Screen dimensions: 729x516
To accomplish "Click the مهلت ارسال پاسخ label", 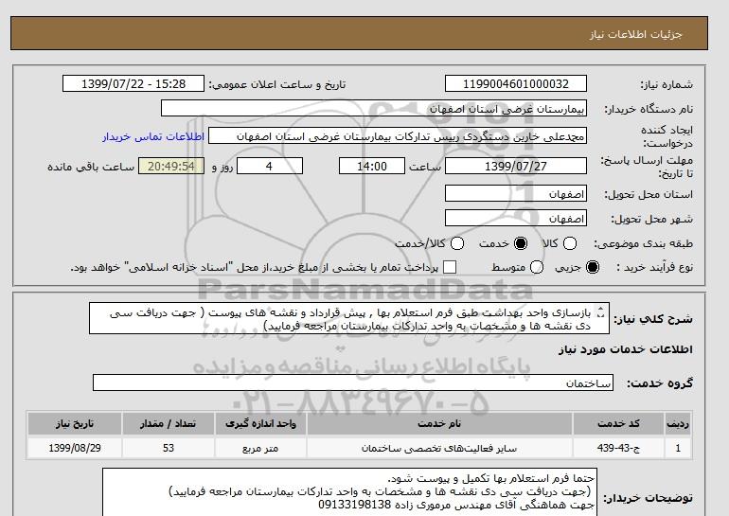I will coord(647,167).
